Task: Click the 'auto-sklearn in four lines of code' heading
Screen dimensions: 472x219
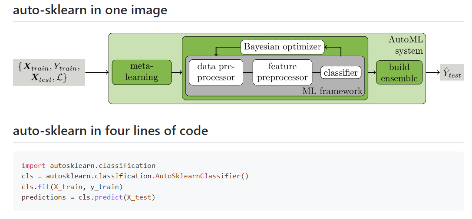Action: coord(110,130)
